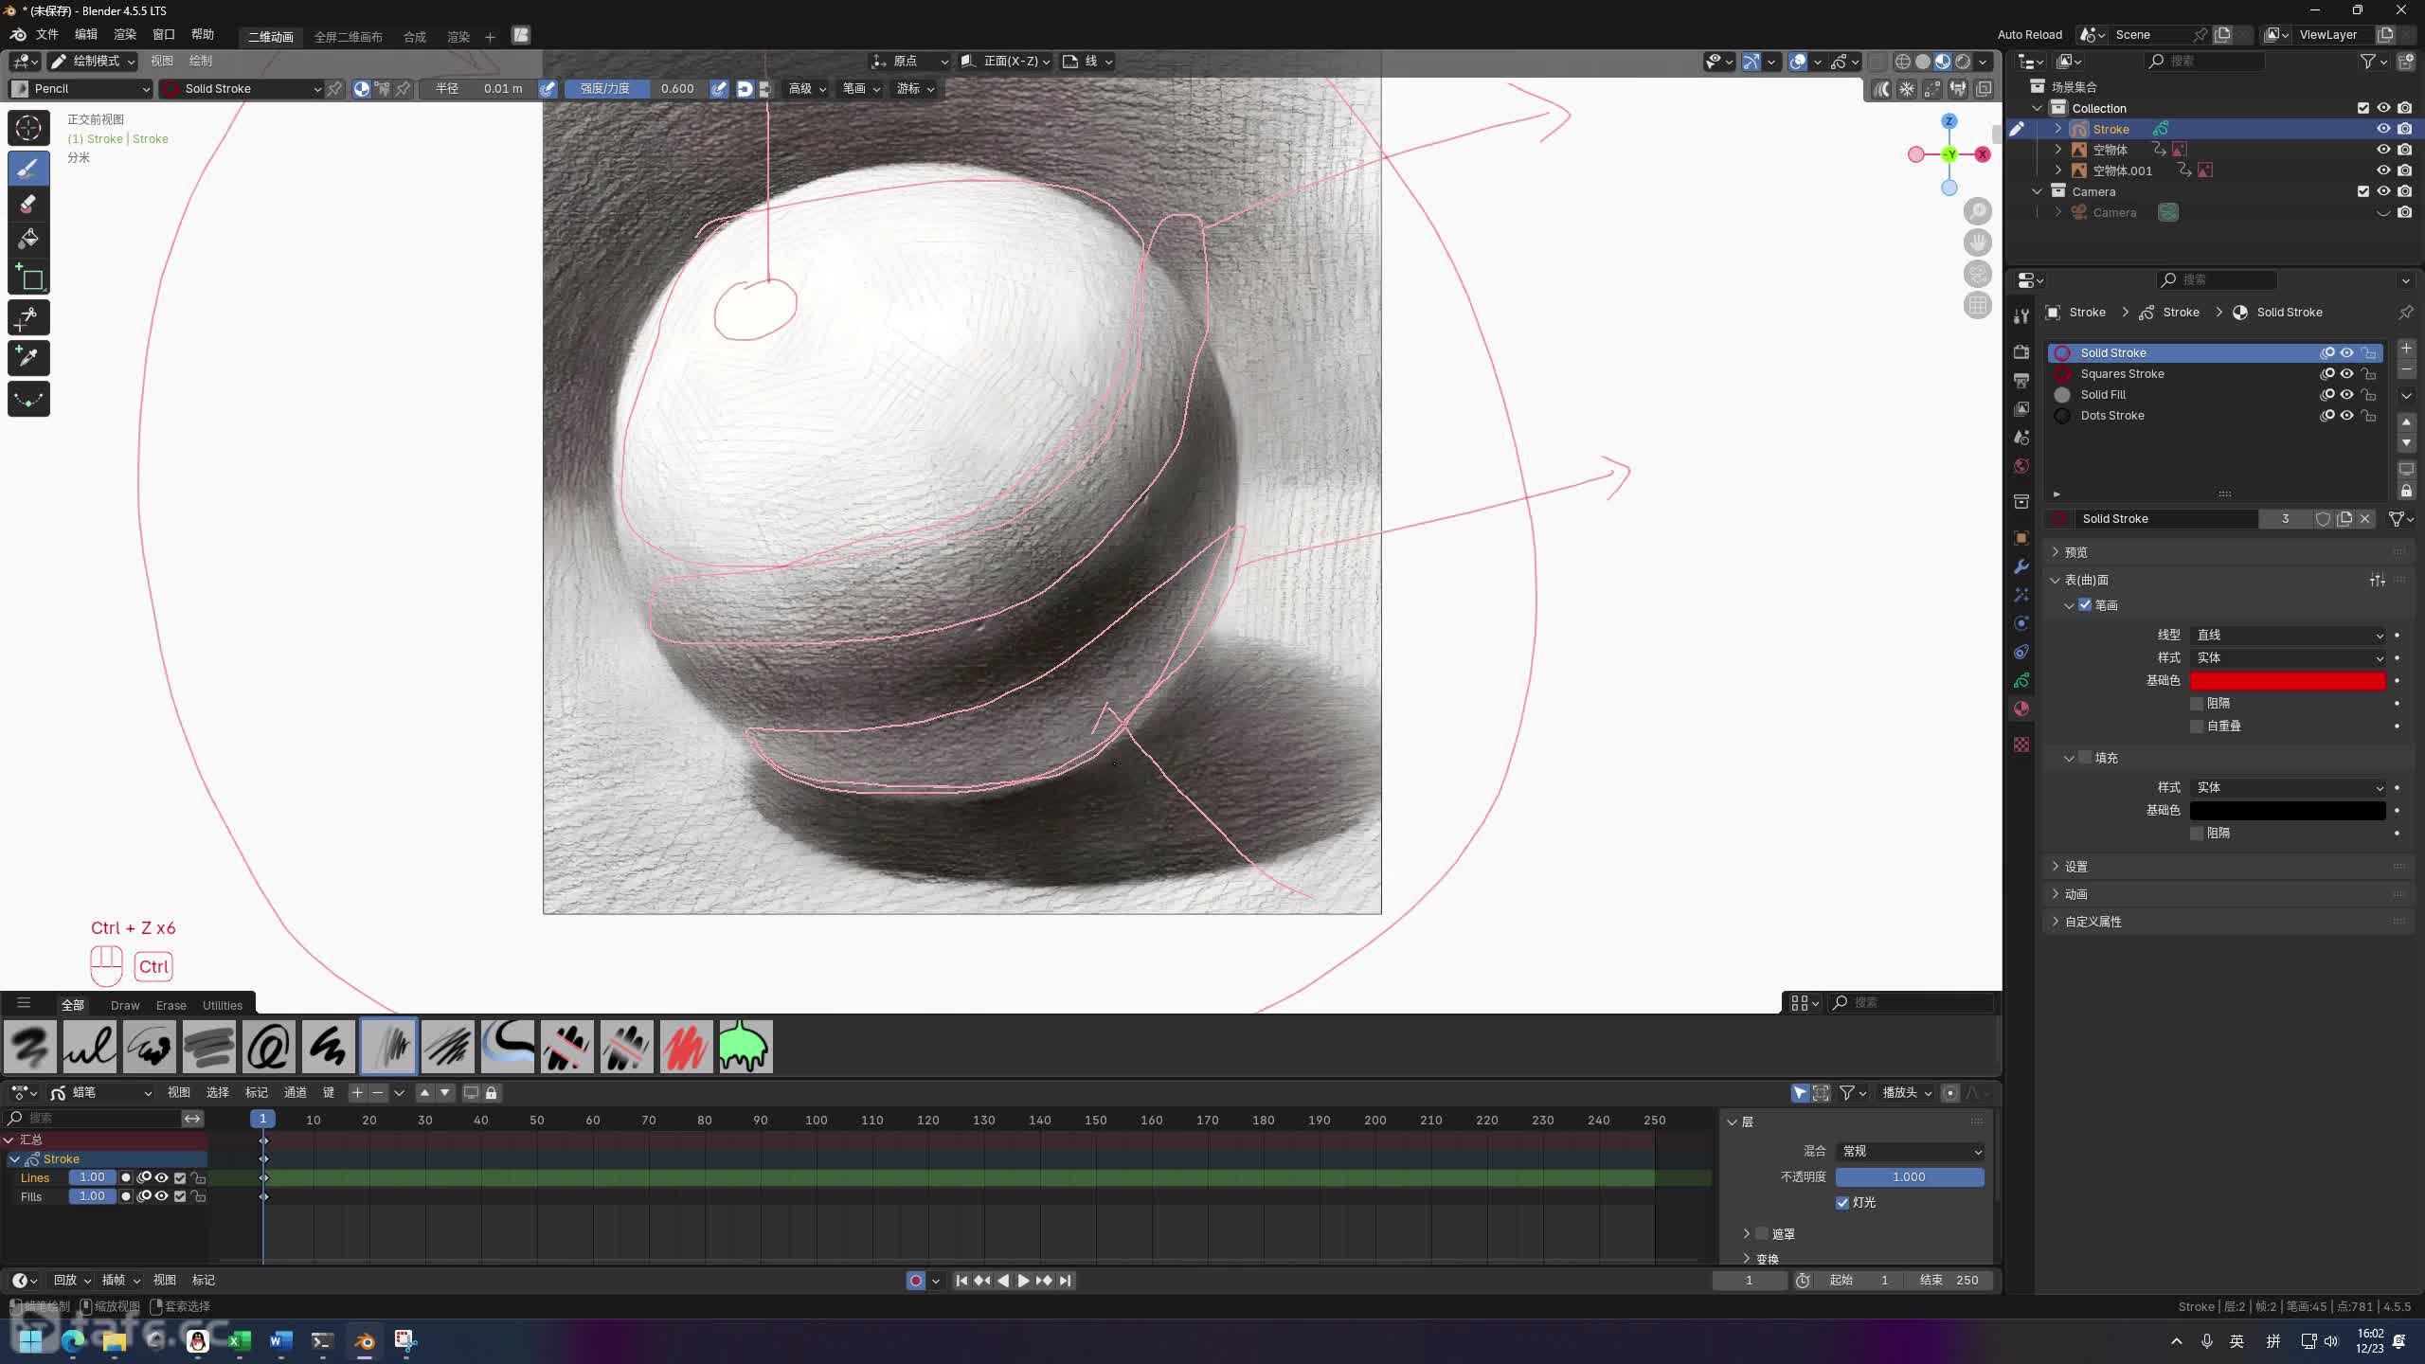Switch to the 合成 workspace tab
The image size is (2425, 1364).
(414, 37)
